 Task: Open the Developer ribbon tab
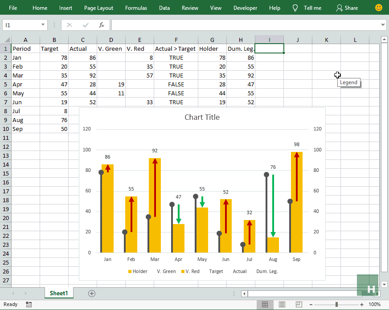pos(245,8)
